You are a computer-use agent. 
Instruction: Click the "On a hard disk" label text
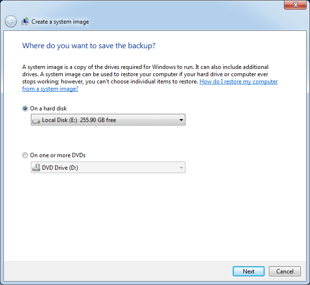tap(48, 109)
